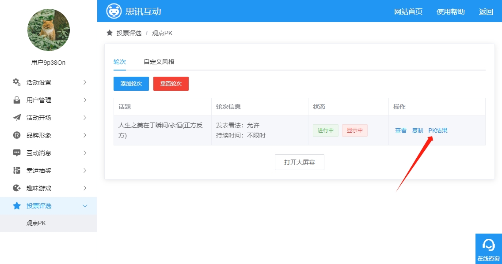The width and height of the screenshot is (502, 264).
Task: Open the PK结果 link
Action: [x=438, y=130]
